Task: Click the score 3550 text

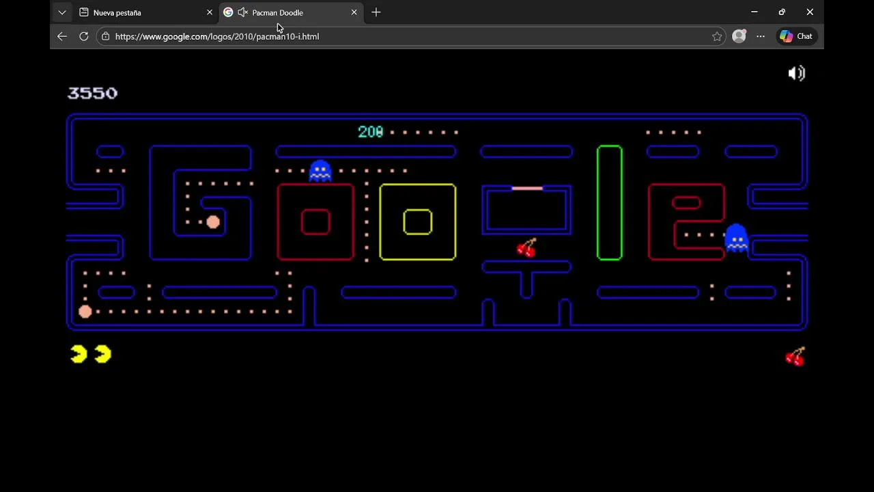Action: pyautogui.click(x=92, y=93)
